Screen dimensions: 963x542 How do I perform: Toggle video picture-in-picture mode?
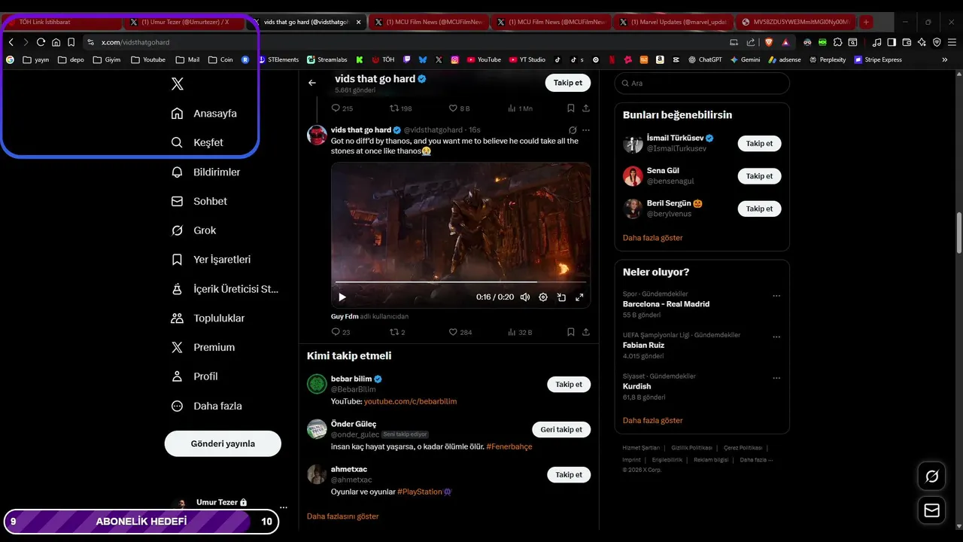561,297
